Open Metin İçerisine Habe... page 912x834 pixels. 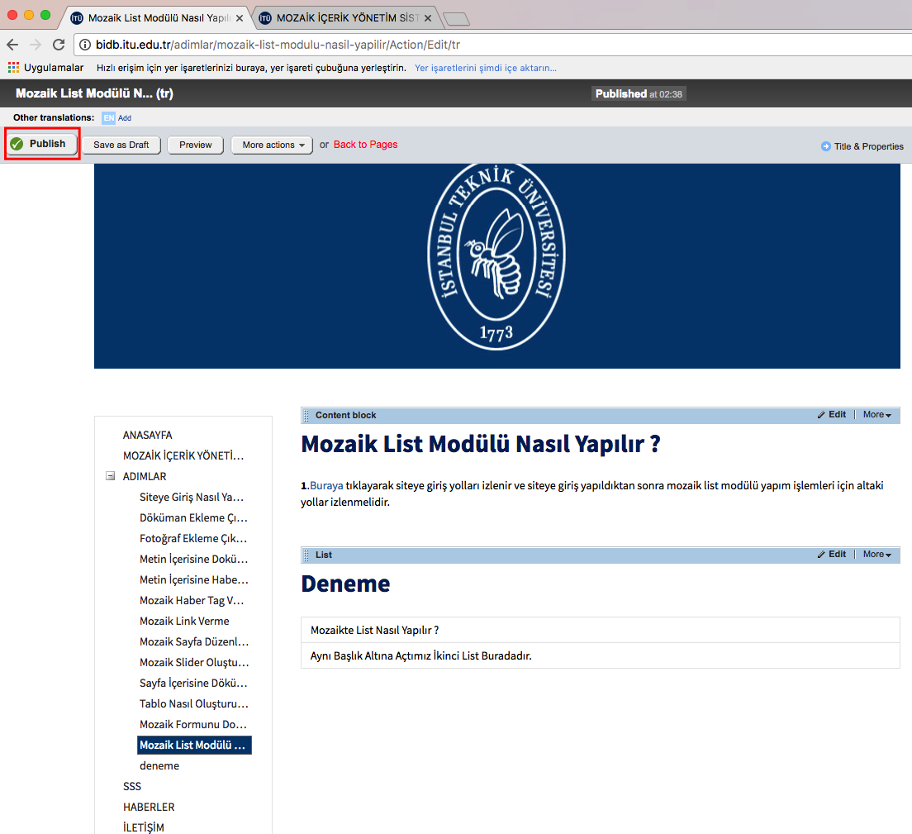coord(193,579)
